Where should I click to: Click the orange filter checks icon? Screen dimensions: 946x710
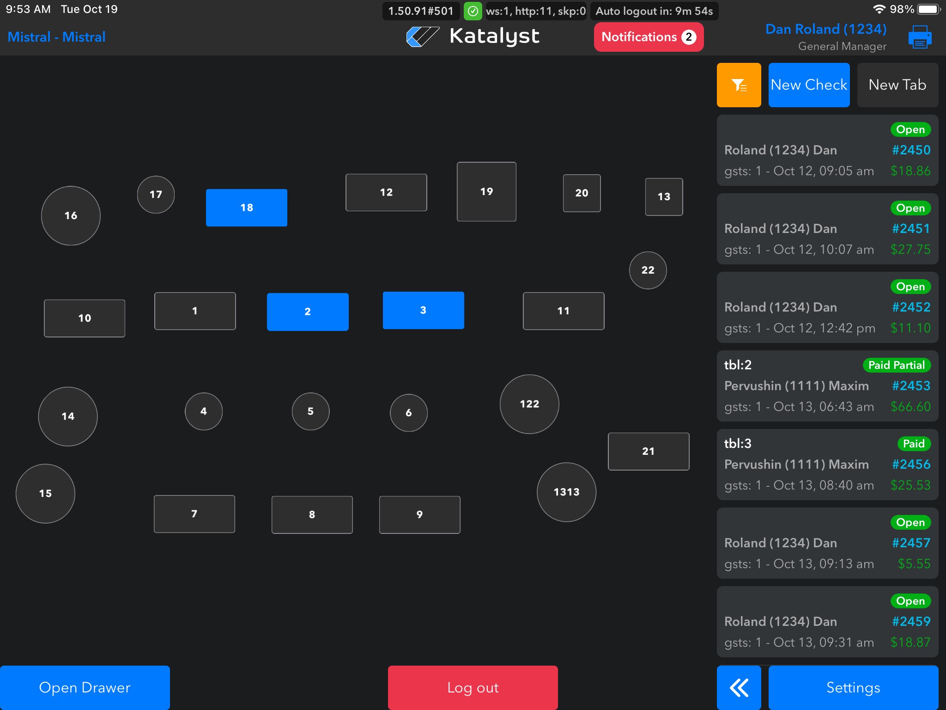coord(739,85)
